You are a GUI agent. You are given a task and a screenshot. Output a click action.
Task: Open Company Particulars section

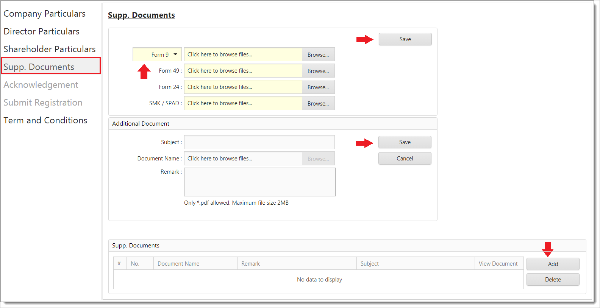click(45, 14)
